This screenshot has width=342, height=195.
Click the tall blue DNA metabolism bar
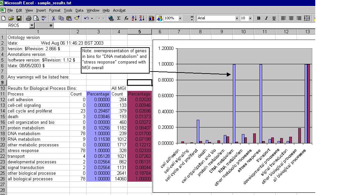(234, 104)
